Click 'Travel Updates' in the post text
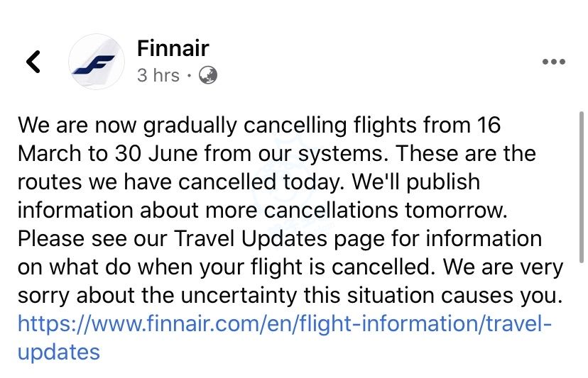The image size is (588, 378). pos(251,238)
